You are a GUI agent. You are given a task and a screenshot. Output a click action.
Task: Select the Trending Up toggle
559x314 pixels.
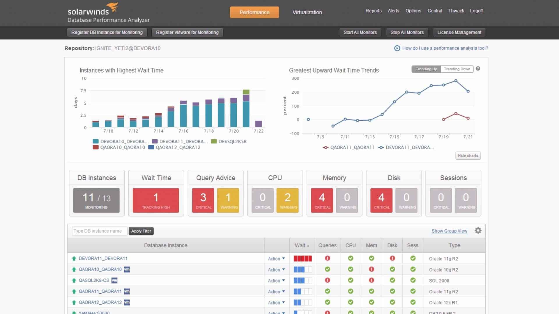[x=426, y=69]
